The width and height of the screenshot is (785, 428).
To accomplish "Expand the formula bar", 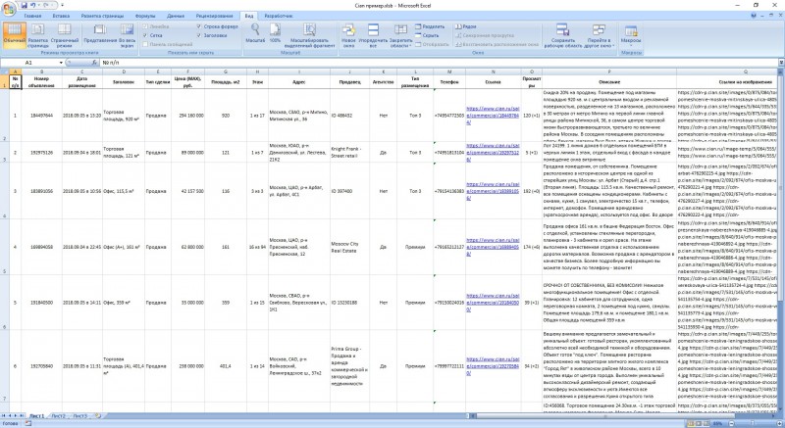I will click(781, 63).
